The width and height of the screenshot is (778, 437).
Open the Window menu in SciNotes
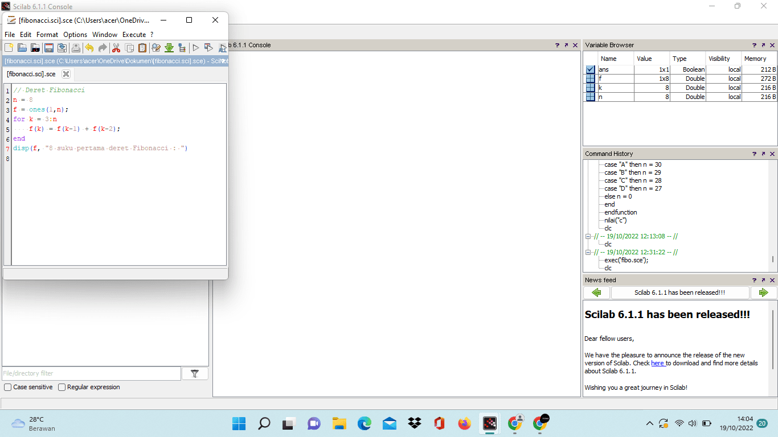[105, 35]
